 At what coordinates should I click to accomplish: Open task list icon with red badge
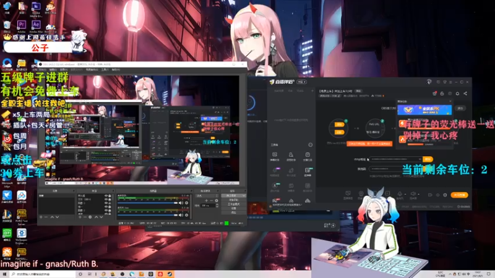click(434, 94)
